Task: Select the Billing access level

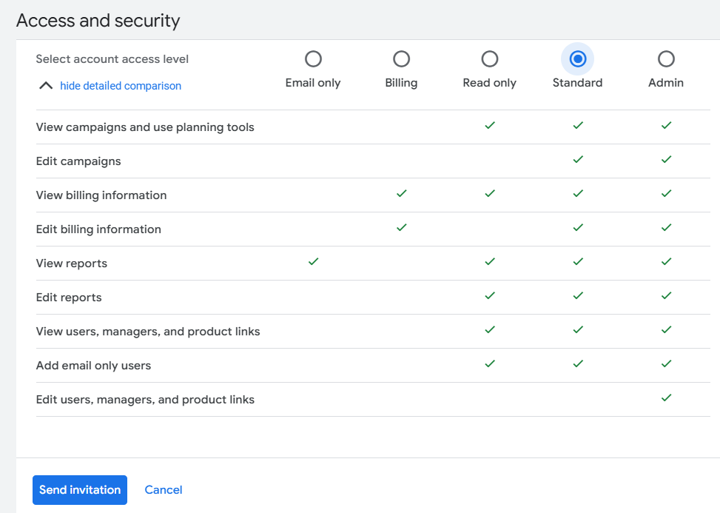Action: point(401,58)
